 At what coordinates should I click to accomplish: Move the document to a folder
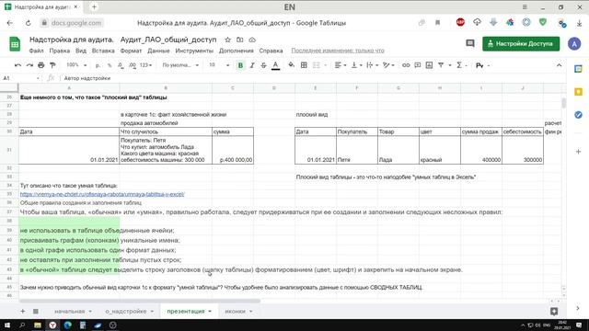(x=239, y=40)
